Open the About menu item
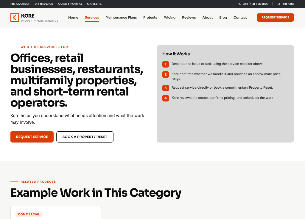Image resolution: width=305 pixels, height=219 pixels. (x=208, y=18)
